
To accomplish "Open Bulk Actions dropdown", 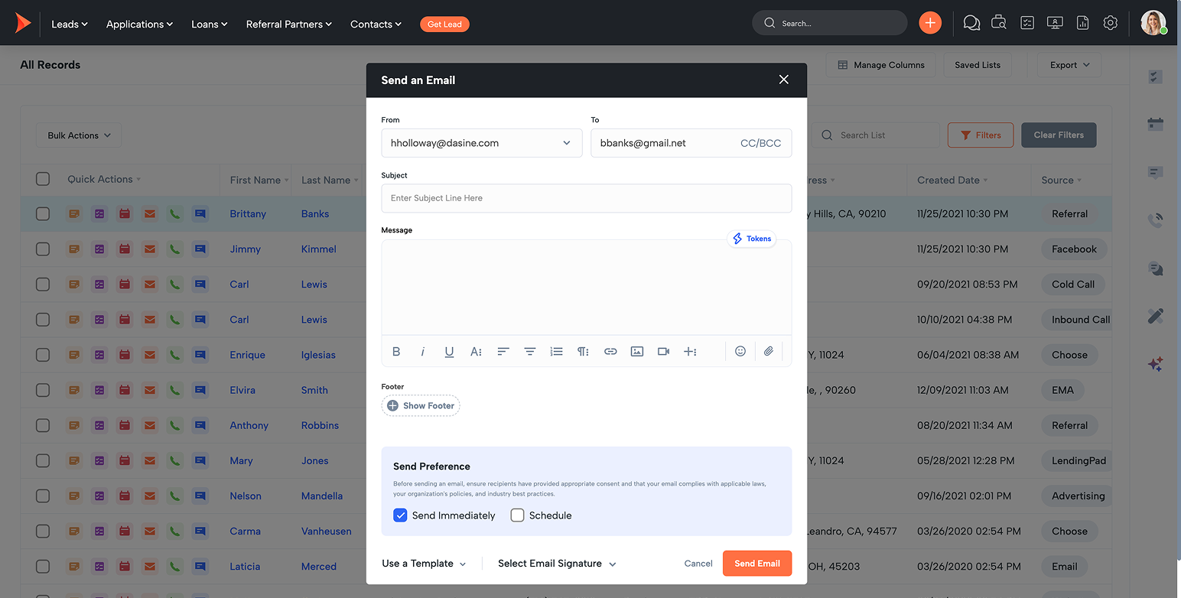I will point(79,135).
